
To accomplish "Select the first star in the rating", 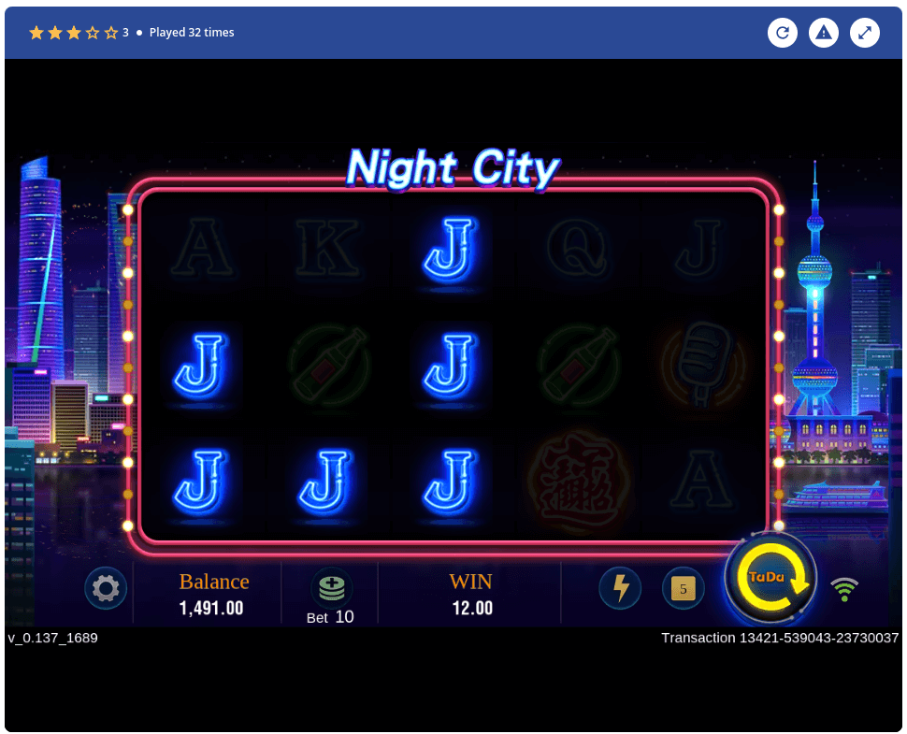I will [36, 33].
